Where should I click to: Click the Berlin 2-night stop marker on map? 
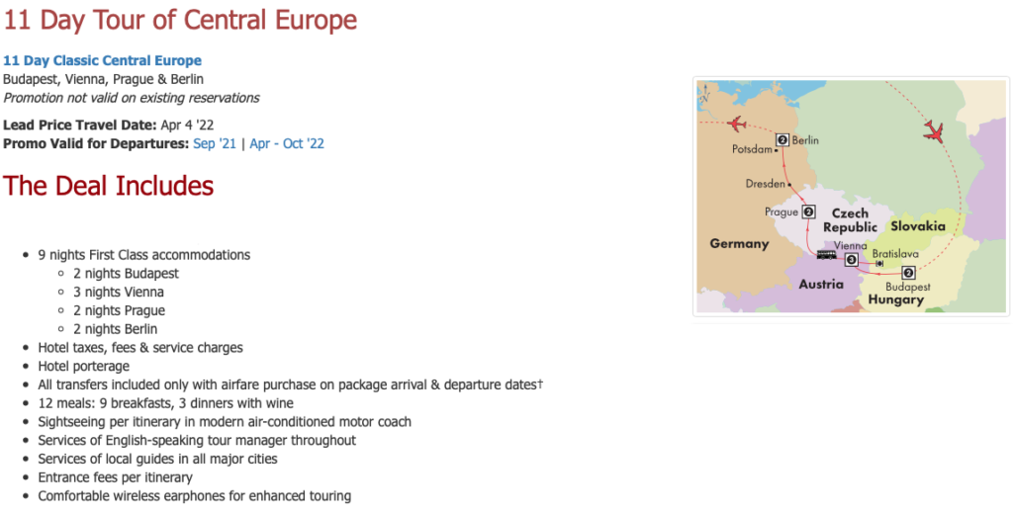[x=783, y=140]
